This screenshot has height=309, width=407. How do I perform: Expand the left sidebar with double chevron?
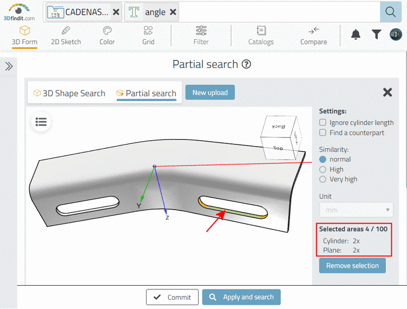tap(9, 66)
